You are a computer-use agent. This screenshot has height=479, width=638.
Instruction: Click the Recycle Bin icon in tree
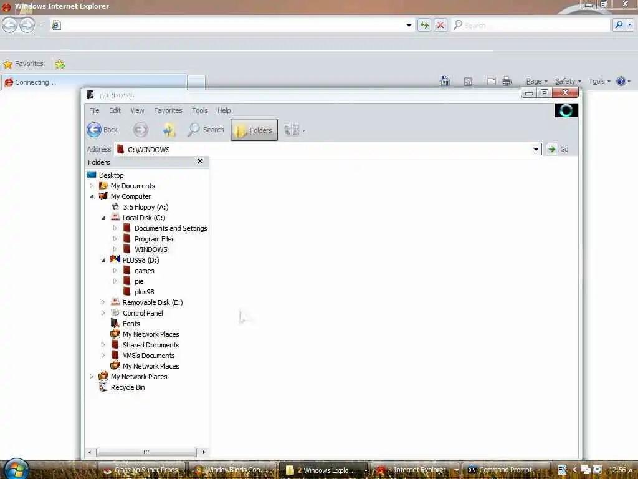tap(103, 387)
